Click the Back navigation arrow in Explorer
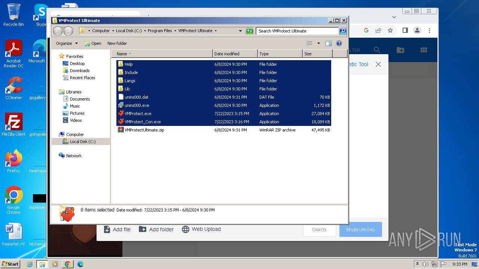This screenshot has width=479, height=269. pyautogui.click(x=58, y=31)
